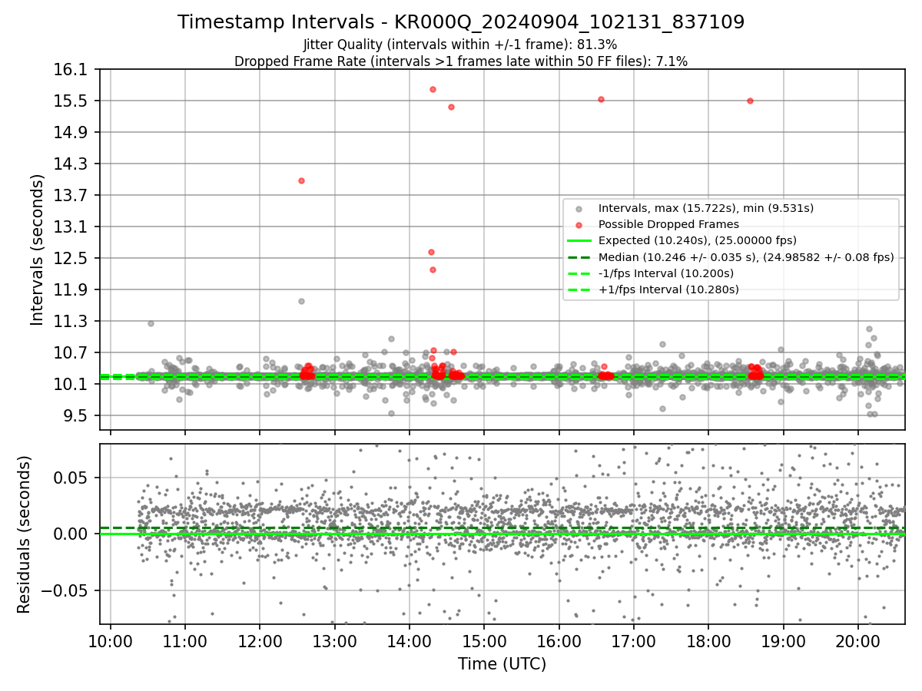
Task: Click the x-axis tick label '17:00'
Action: coord(633,640)
